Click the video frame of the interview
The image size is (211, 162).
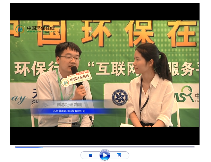pyautogui.click(x=105, y=74)
